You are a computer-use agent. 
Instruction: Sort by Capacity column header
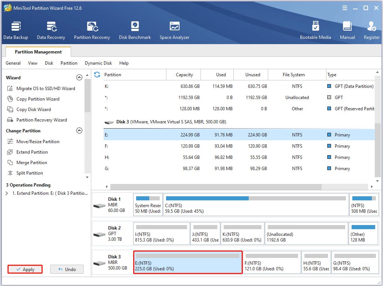184,74
